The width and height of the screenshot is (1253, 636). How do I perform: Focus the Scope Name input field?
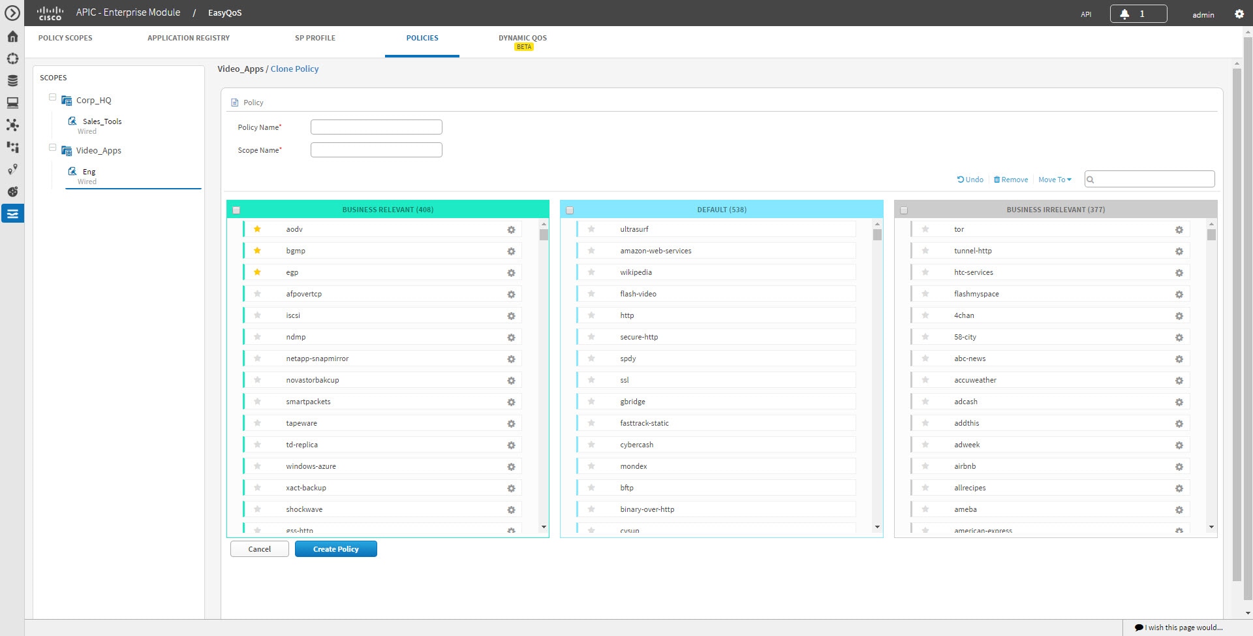tap(377, 150)
